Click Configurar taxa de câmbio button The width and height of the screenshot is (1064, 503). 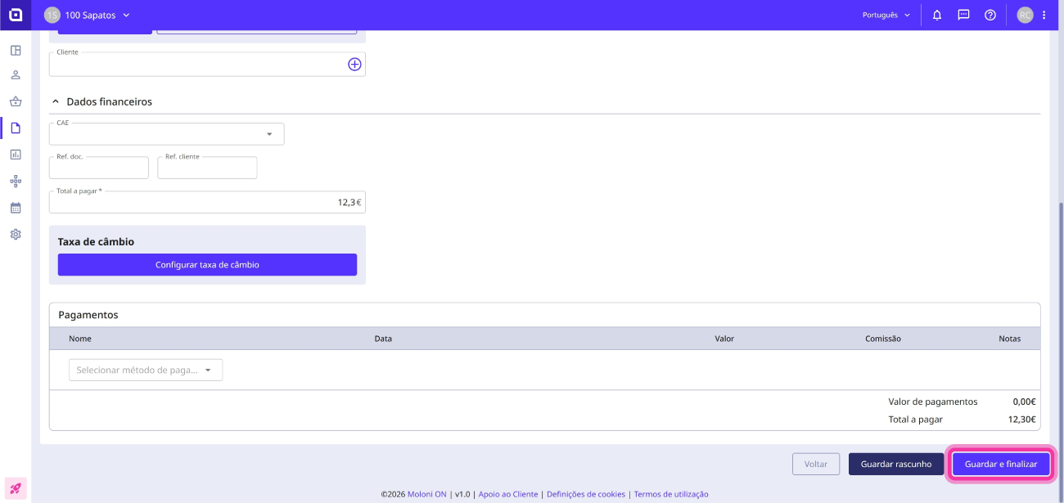pos(207,265)
